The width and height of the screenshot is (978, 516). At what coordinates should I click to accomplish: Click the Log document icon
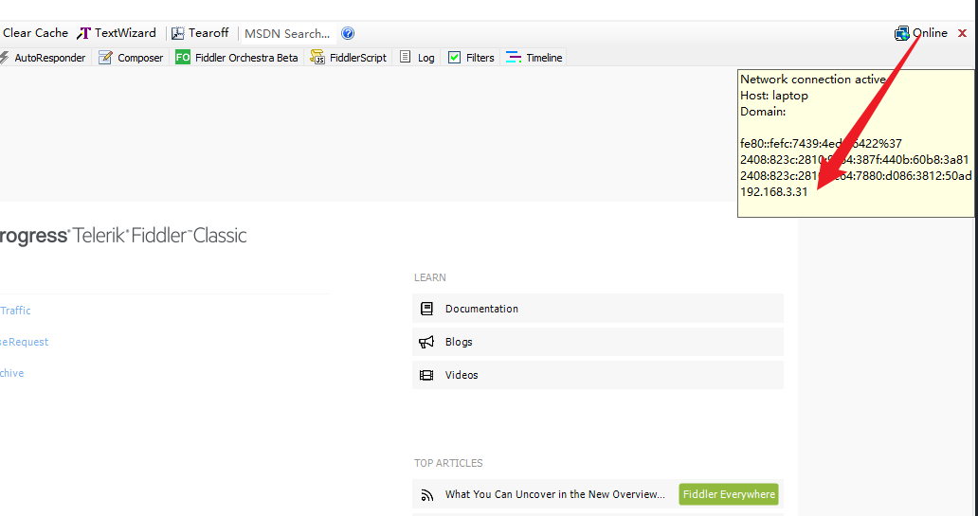click(x=406, y=58)
